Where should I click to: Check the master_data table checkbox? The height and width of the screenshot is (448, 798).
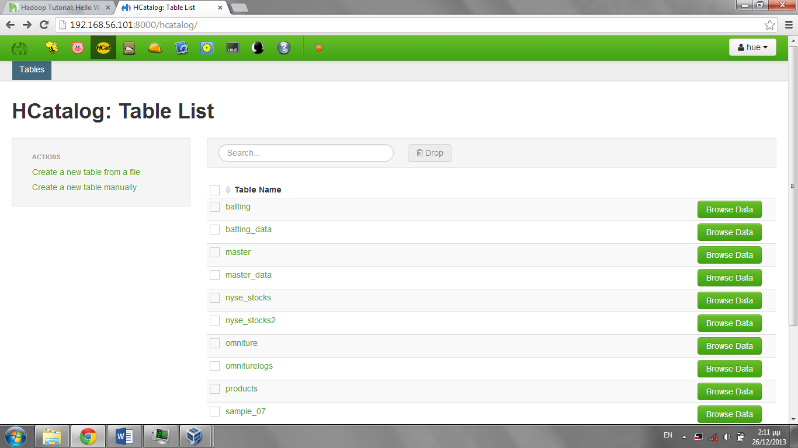[214, 275]
